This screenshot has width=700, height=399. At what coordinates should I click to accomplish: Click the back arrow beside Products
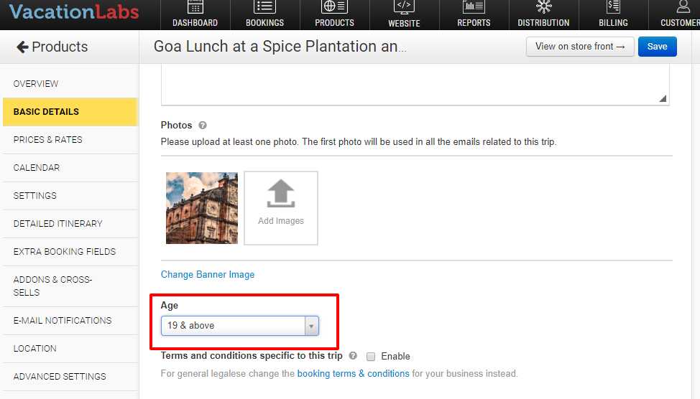22,47
